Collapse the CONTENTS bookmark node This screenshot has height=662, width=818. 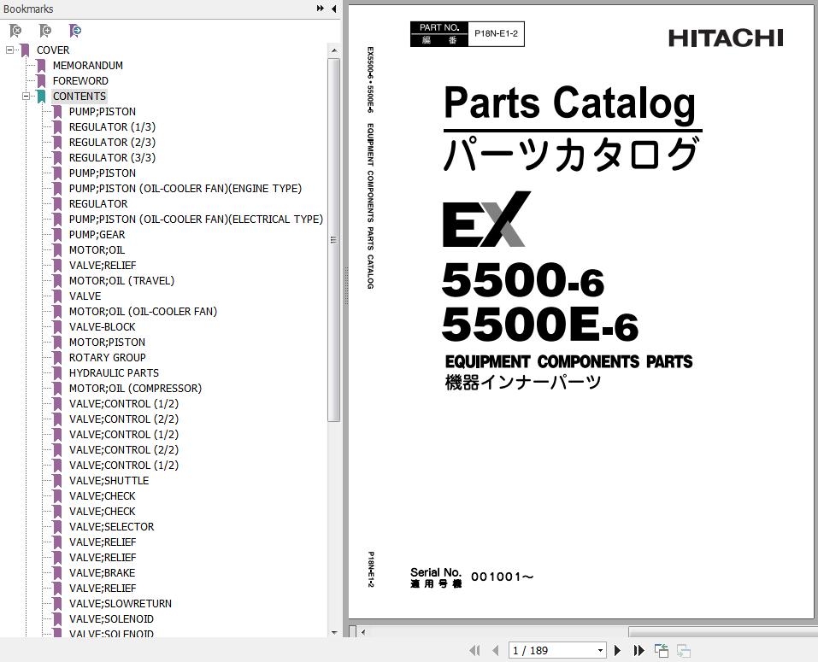coord(26,96)
